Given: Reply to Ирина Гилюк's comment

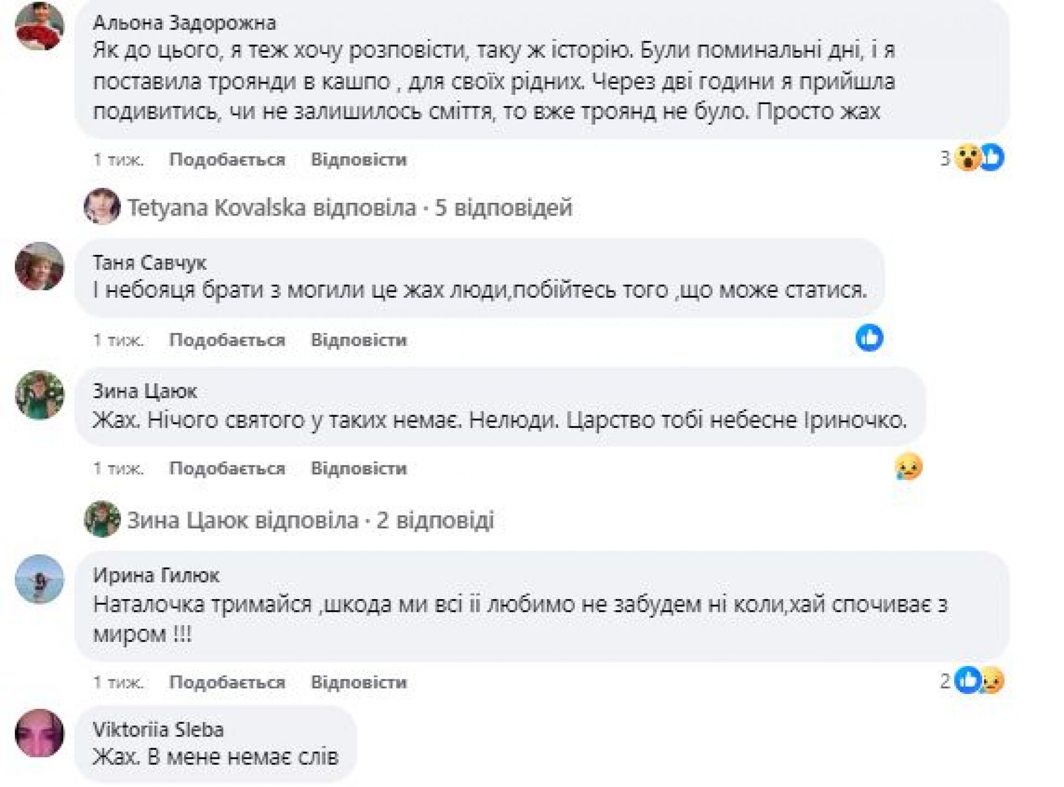Looking at the screenshot, I should coord(359,682).
